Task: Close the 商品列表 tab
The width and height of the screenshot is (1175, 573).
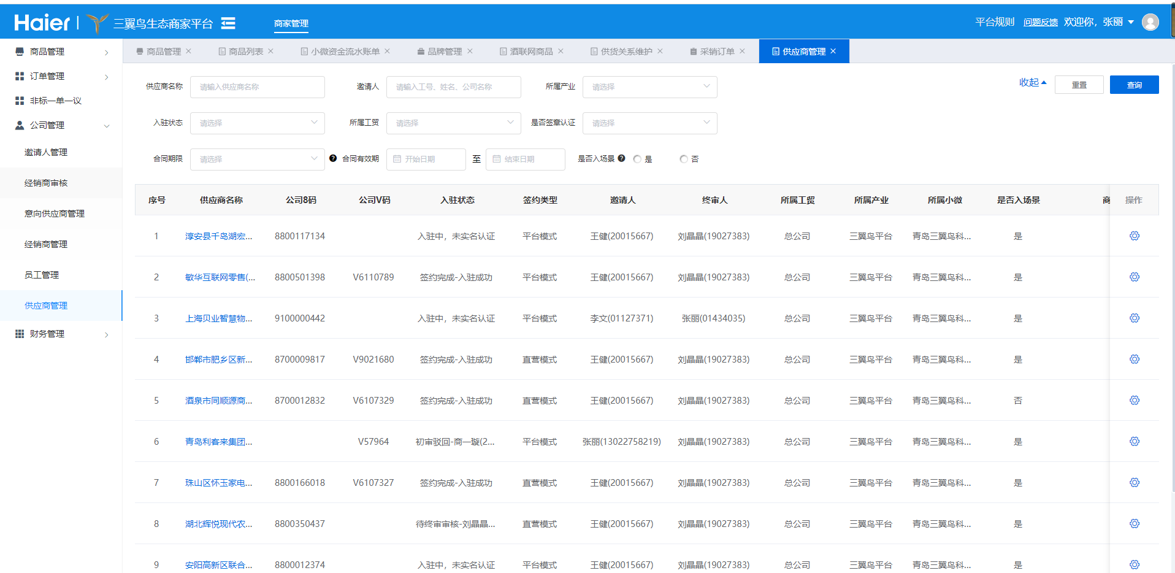Action: pos(270,51)
